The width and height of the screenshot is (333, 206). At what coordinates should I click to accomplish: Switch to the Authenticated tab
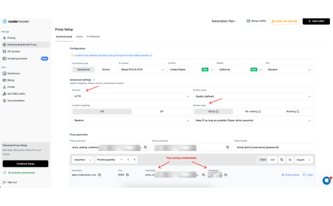[x=64, y=36]
